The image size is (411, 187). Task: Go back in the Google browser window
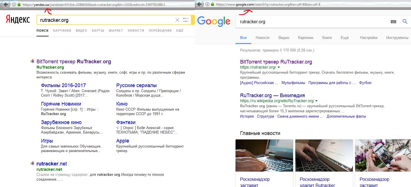pyautogui.click(x=200, y=4)
